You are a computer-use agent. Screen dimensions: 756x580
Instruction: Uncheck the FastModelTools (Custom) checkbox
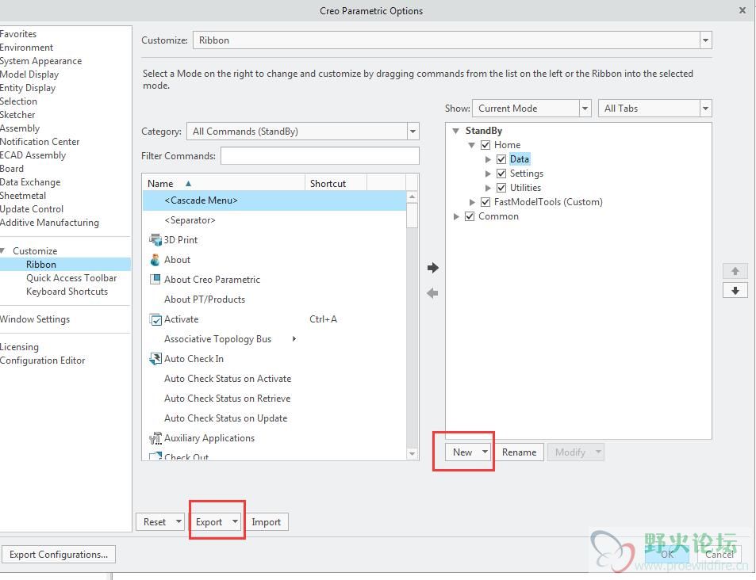485,202
